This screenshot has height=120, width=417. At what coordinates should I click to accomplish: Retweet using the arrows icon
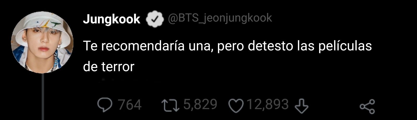pos(170,105)
